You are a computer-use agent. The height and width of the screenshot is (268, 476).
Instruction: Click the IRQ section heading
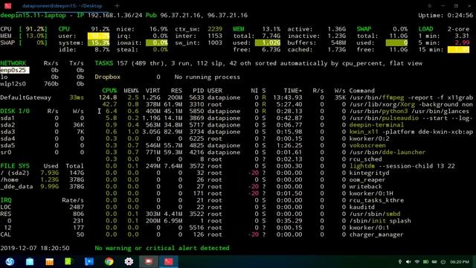[6, 200]
